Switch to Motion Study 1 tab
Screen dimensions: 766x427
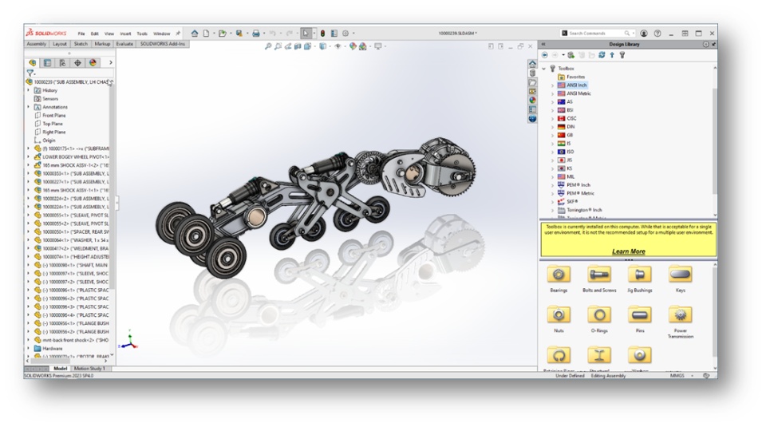tap(89, 369)
